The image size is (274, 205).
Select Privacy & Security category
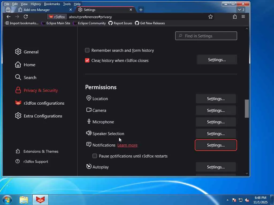coord(36,90)
